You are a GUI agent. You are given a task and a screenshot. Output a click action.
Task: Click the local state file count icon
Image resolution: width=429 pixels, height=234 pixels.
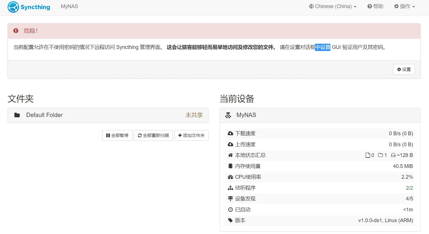(x=368, y=155)
